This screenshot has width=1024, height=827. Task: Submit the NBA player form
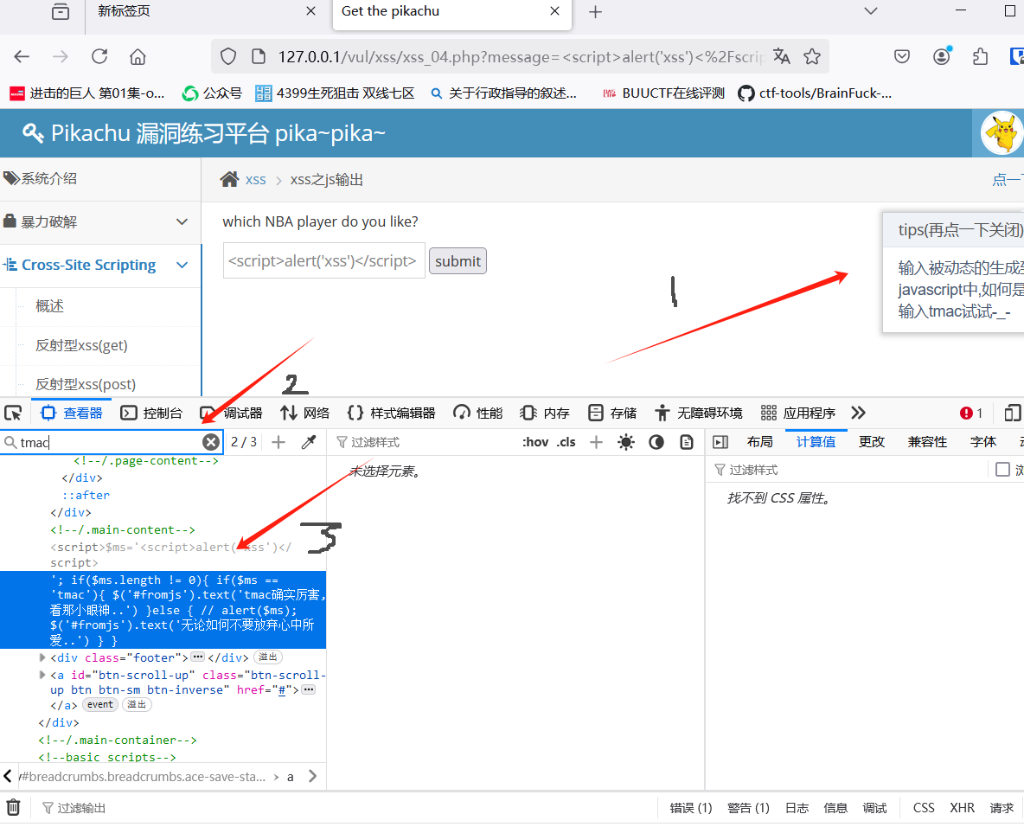(458, 261)
